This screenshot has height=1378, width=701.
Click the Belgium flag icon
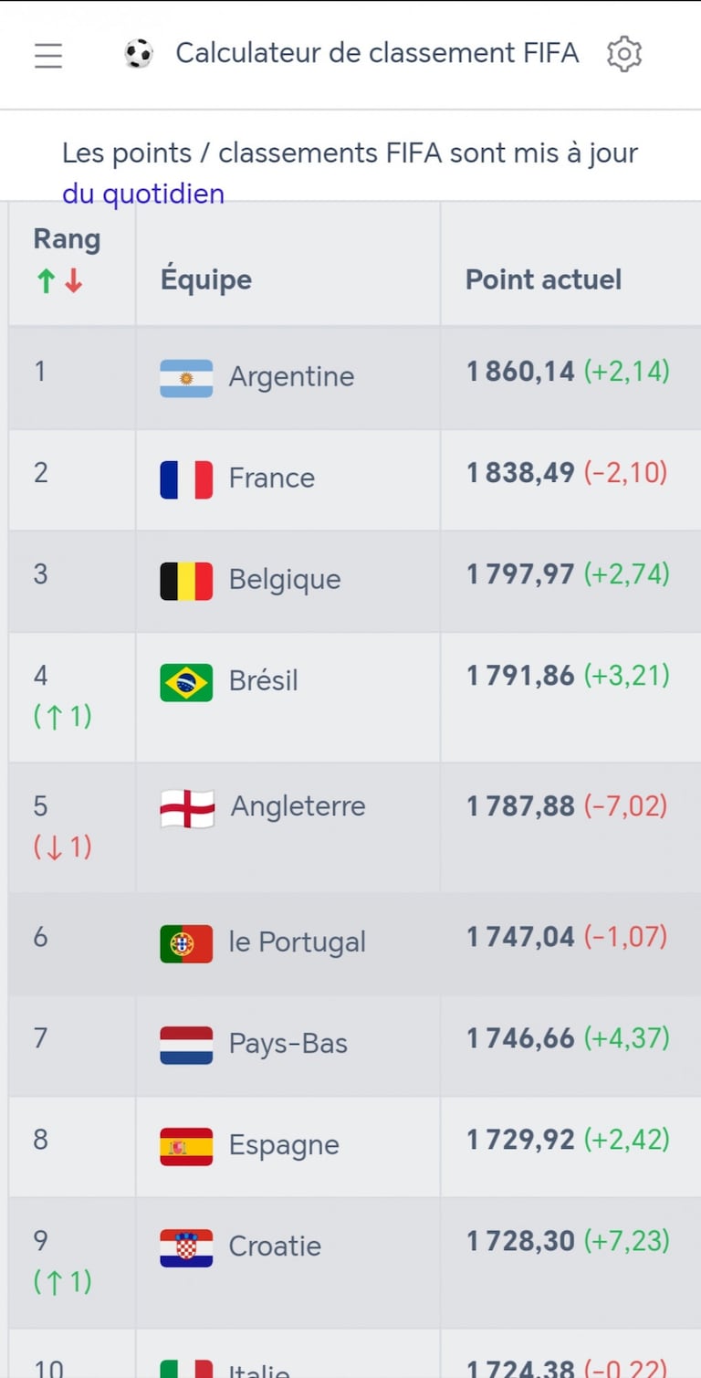(x=186, y=581)
